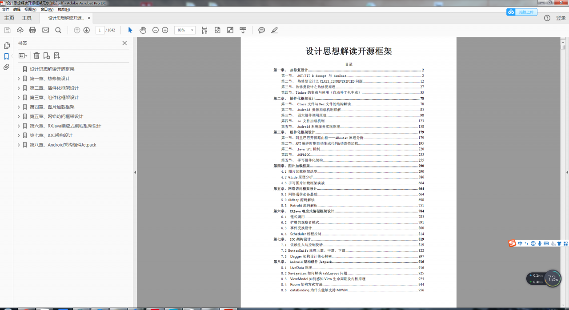
Task: Expand the 第八章、Android架构组件Jetpack bookmark
Action: tap(19, 145)
